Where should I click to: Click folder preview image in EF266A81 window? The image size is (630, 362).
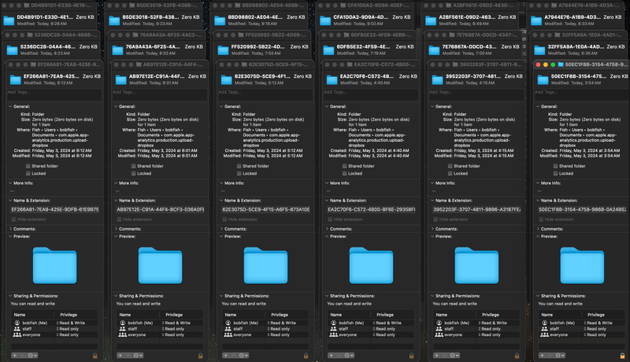54,265
